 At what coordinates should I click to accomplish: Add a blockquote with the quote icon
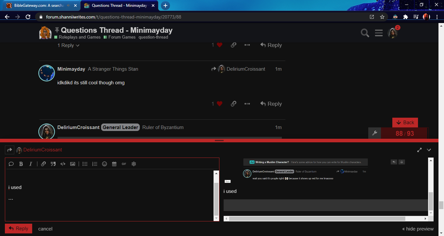[x=53, y=164]
